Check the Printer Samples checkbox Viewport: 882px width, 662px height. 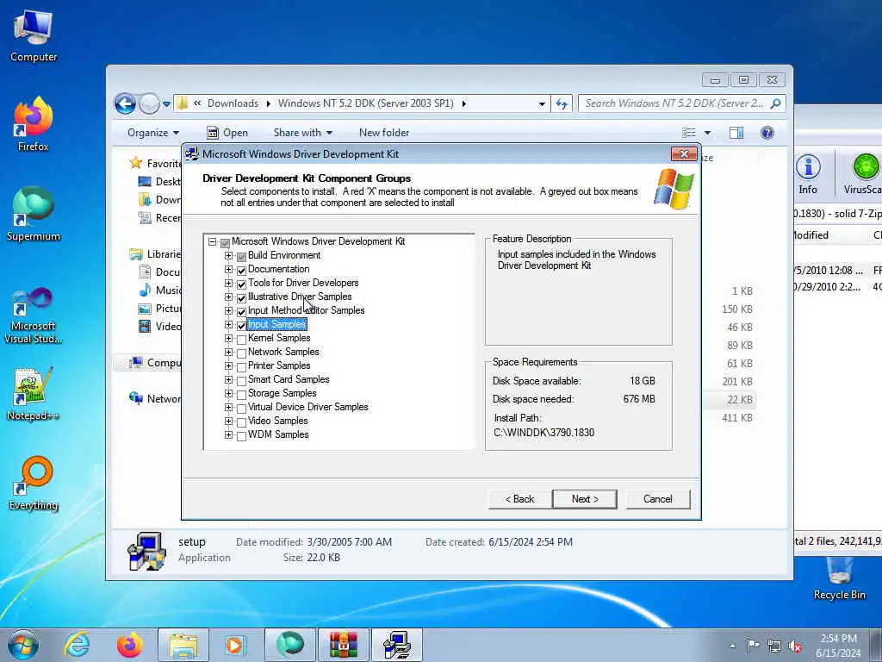241,366
